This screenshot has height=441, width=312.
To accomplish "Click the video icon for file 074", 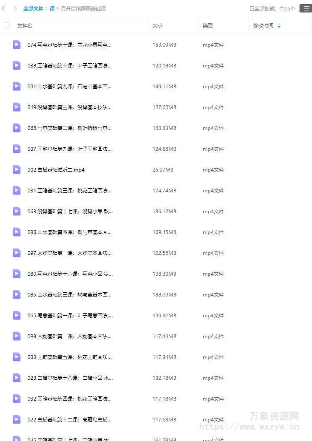I will pyautogui.click(x=17, y=45).
